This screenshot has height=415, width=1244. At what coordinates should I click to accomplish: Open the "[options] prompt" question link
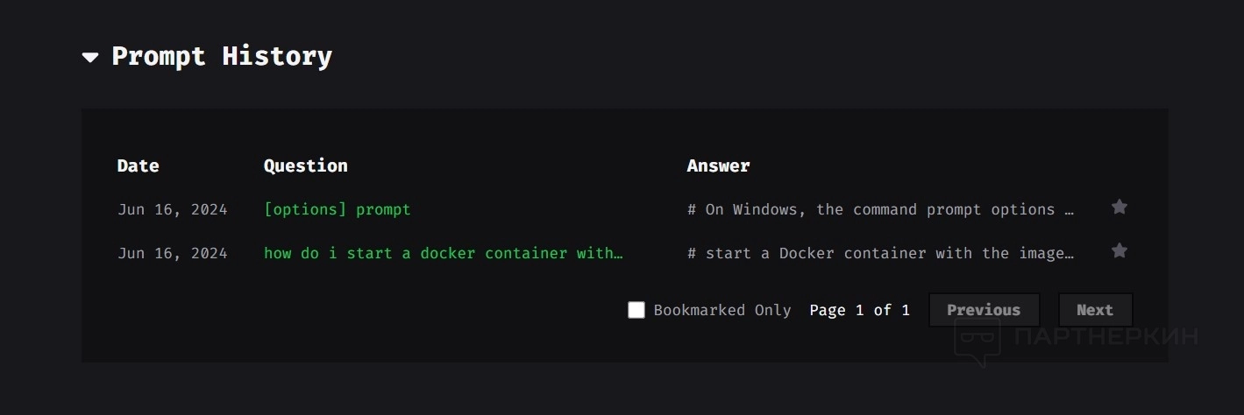[337, 209]
